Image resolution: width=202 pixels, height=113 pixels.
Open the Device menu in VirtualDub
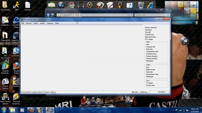click(29, 23)
